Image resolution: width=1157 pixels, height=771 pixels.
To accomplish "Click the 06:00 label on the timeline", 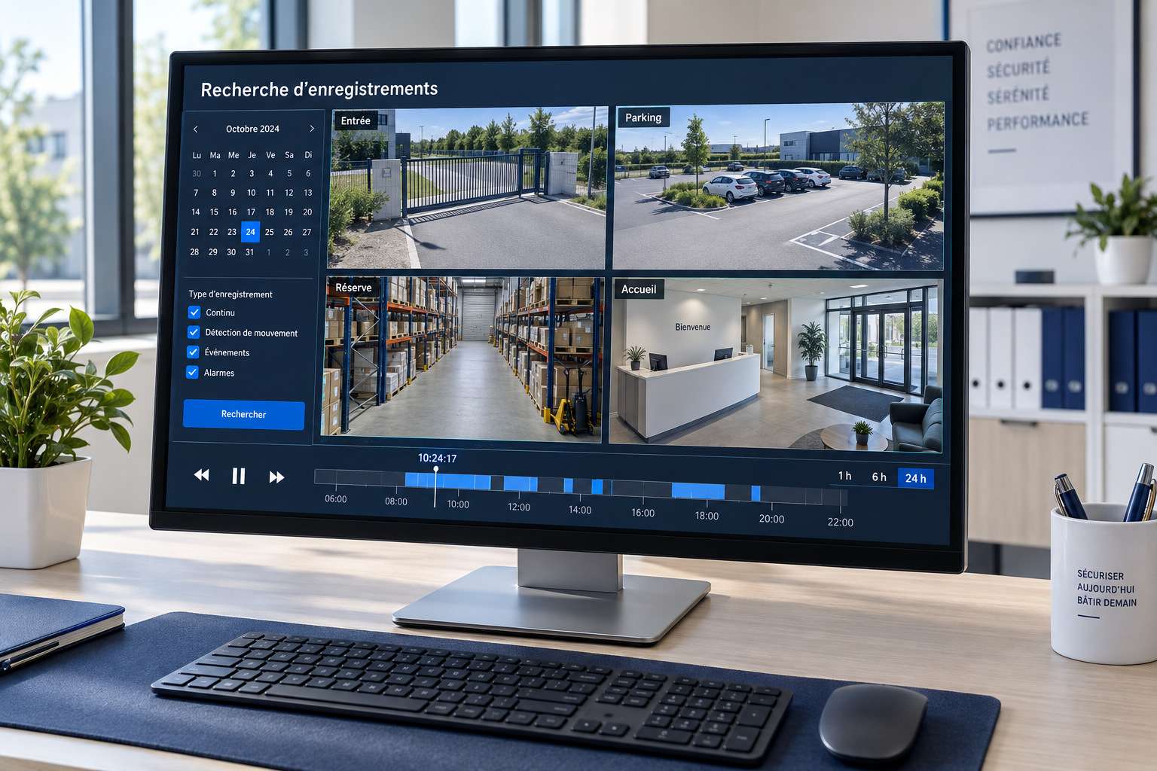I will tap(336, 499).
